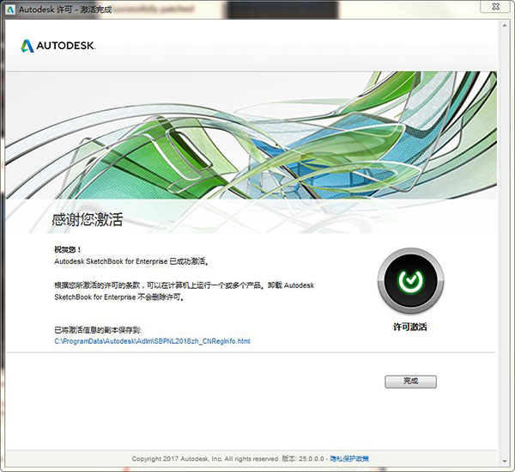Click the 感谢您激活 heading
This screenshot has width=515, height=472.
point(88,220)
